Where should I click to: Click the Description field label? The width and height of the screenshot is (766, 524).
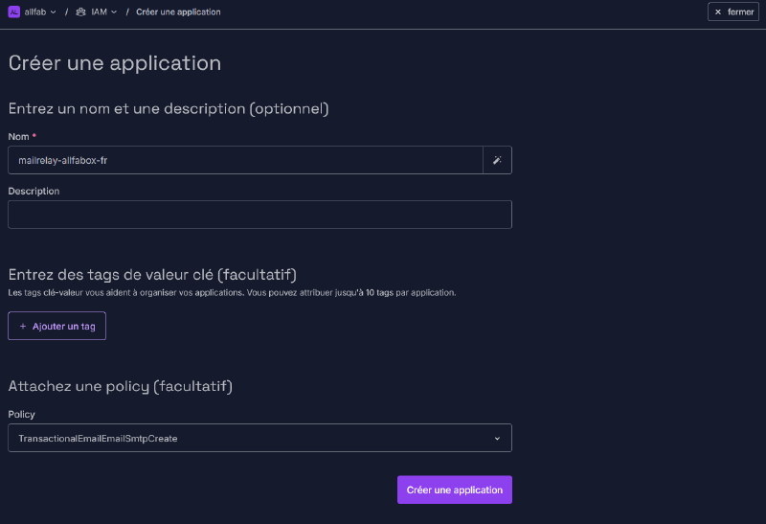click(34, 192)
